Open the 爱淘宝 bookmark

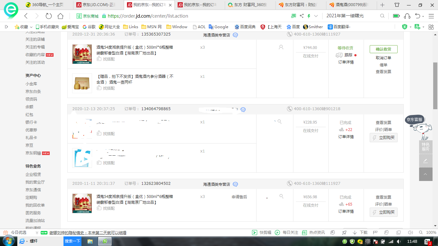(x=70, y=27)
